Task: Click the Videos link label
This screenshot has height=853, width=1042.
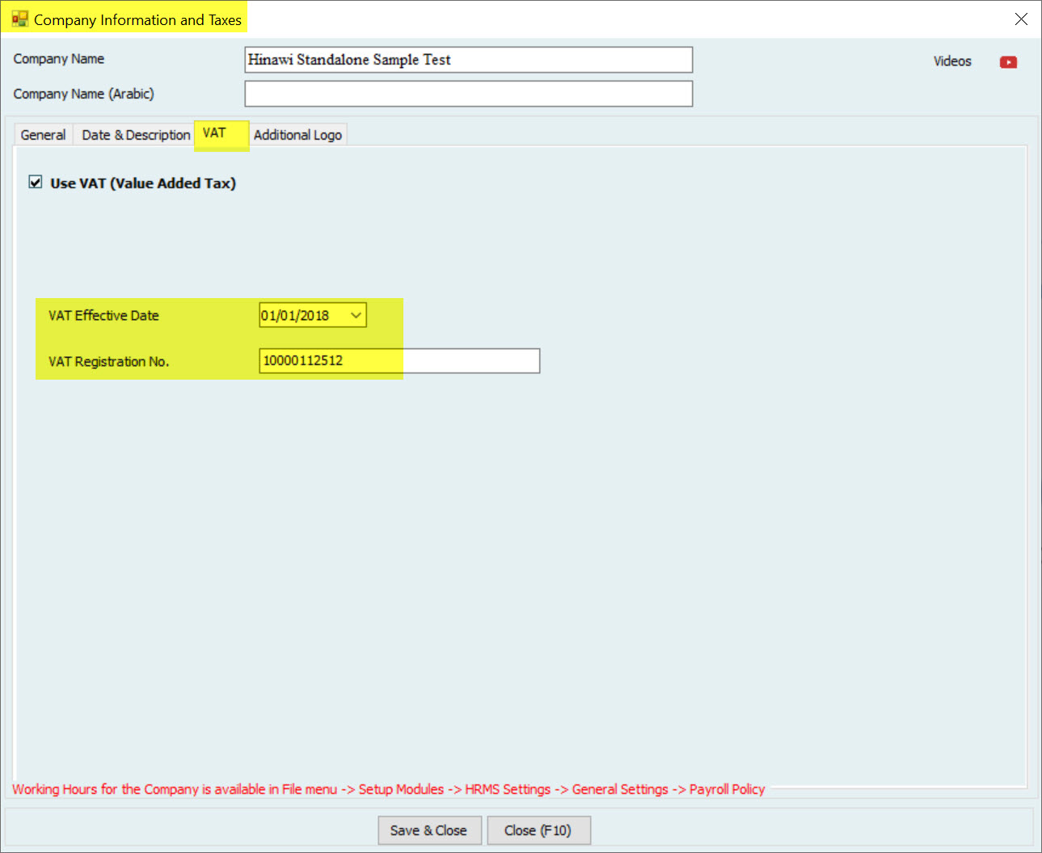Action: [952, 61]
